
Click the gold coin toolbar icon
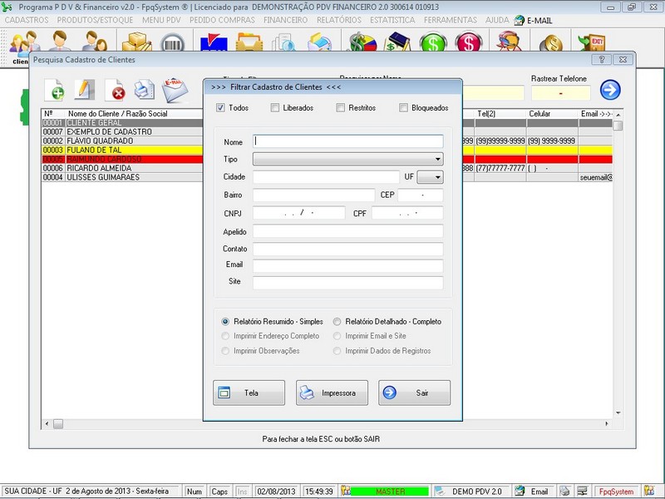(x=551, y=43)
